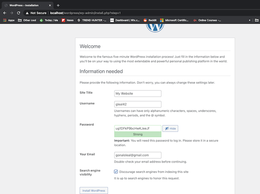Open the Other cool bookmarks folder
Image resolution: width=260 pixels, height=194 pixels.
pos(27,20)
